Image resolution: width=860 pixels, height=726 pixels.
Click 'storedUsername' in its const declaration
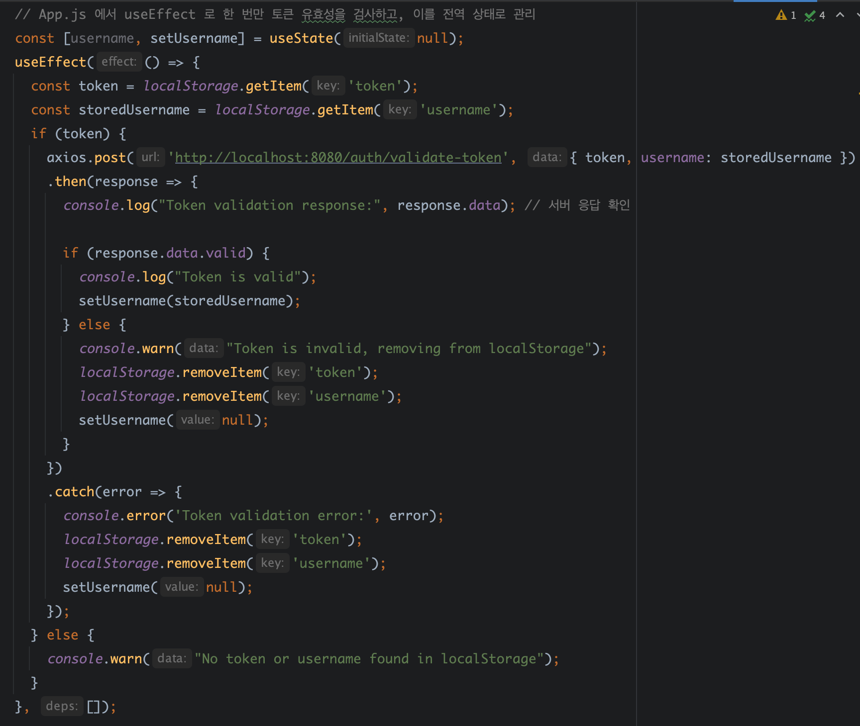coord(134,110)
